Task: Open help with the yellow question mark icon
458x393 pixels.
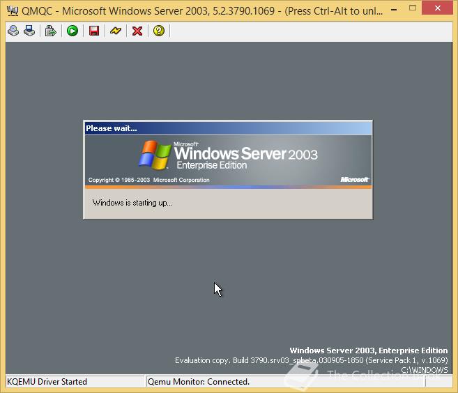Action: point(159,31)
